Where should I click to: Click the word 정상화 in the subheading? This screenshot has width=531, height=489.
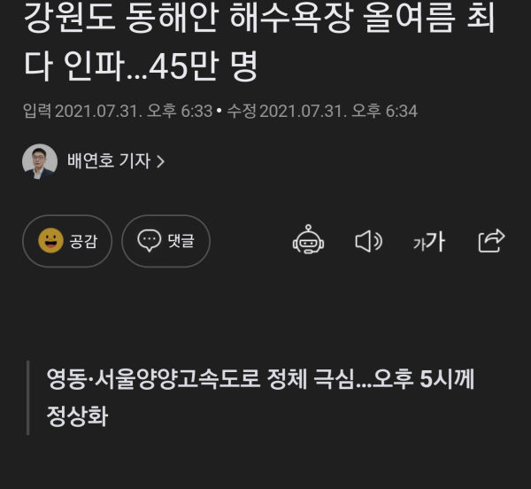point(78,415)
